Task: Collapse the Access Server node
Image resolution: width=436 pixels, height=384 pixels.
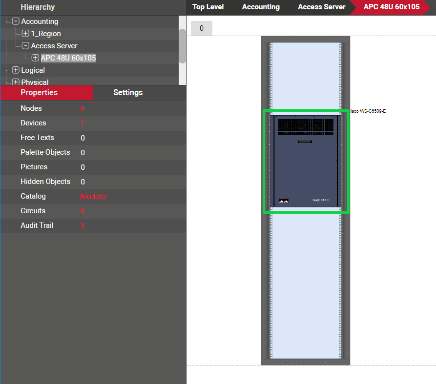Action: [x=25, y=46]
